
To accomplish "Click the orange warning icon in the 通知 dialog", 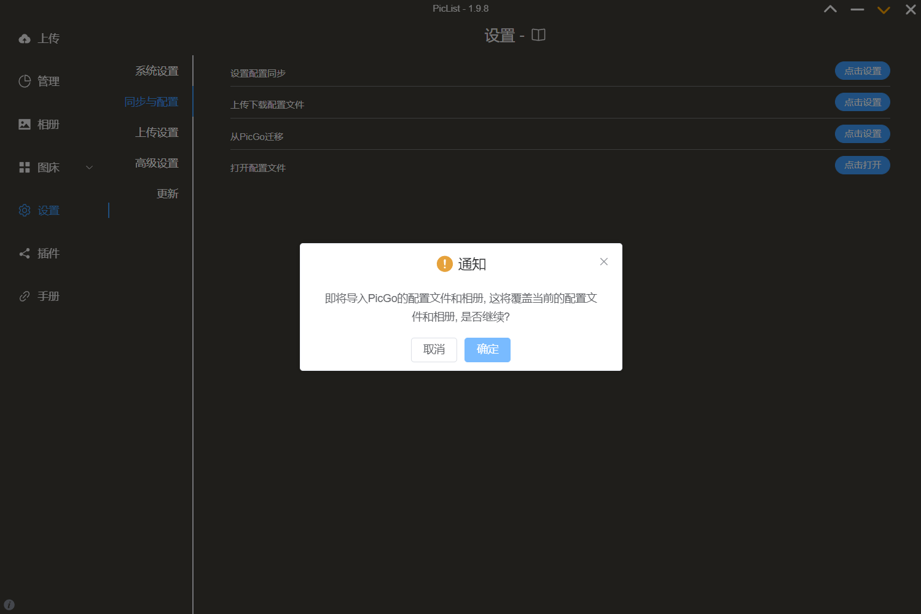I will pos(444,264).
